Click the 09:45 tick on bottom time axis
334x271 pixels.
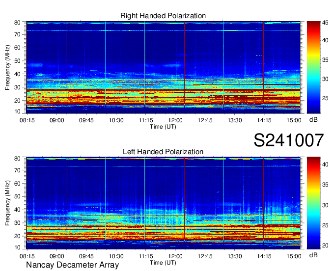86,256
